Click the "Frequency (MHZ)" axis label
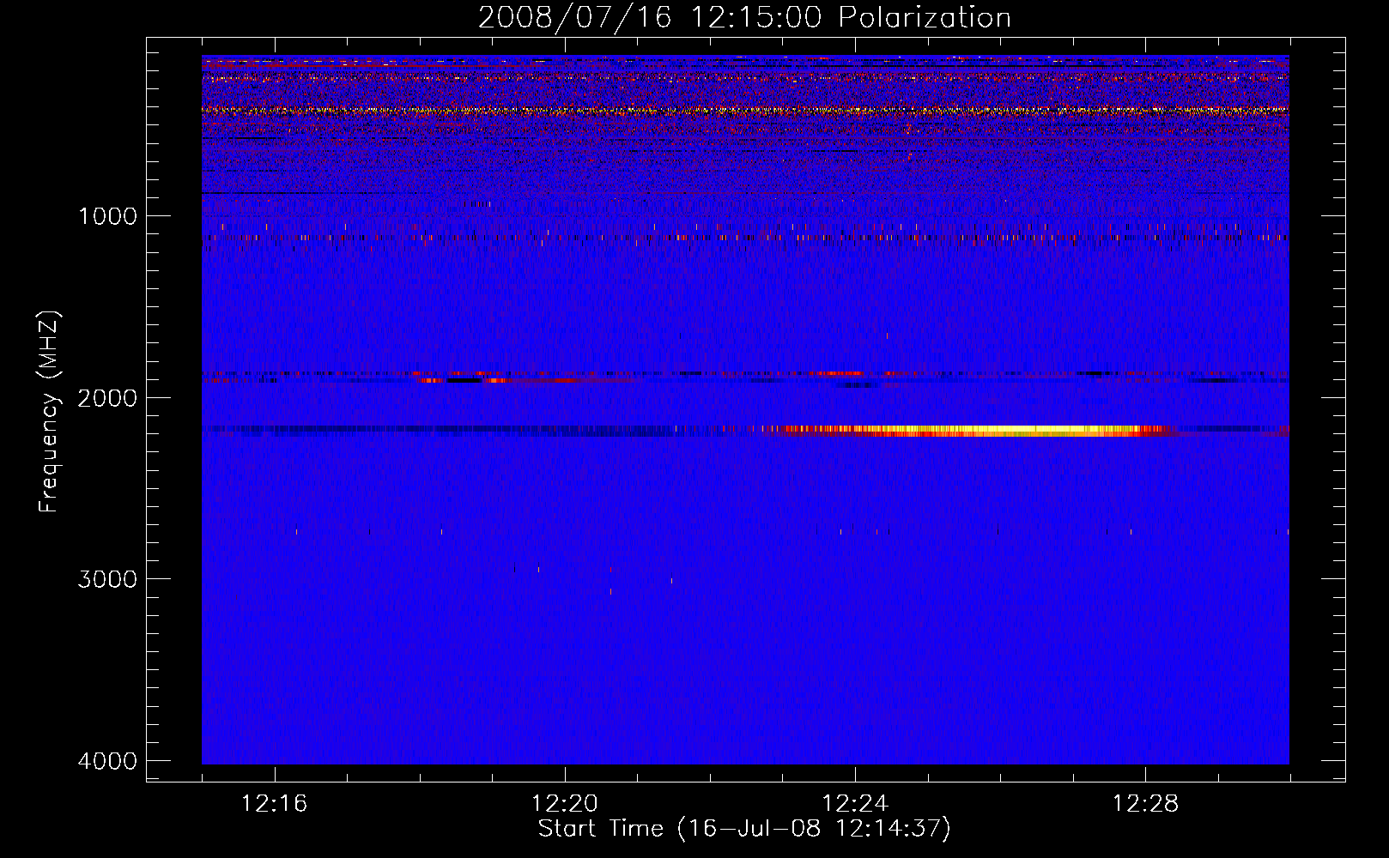Viewport: 1389px width, 858px height. point(49,412)
